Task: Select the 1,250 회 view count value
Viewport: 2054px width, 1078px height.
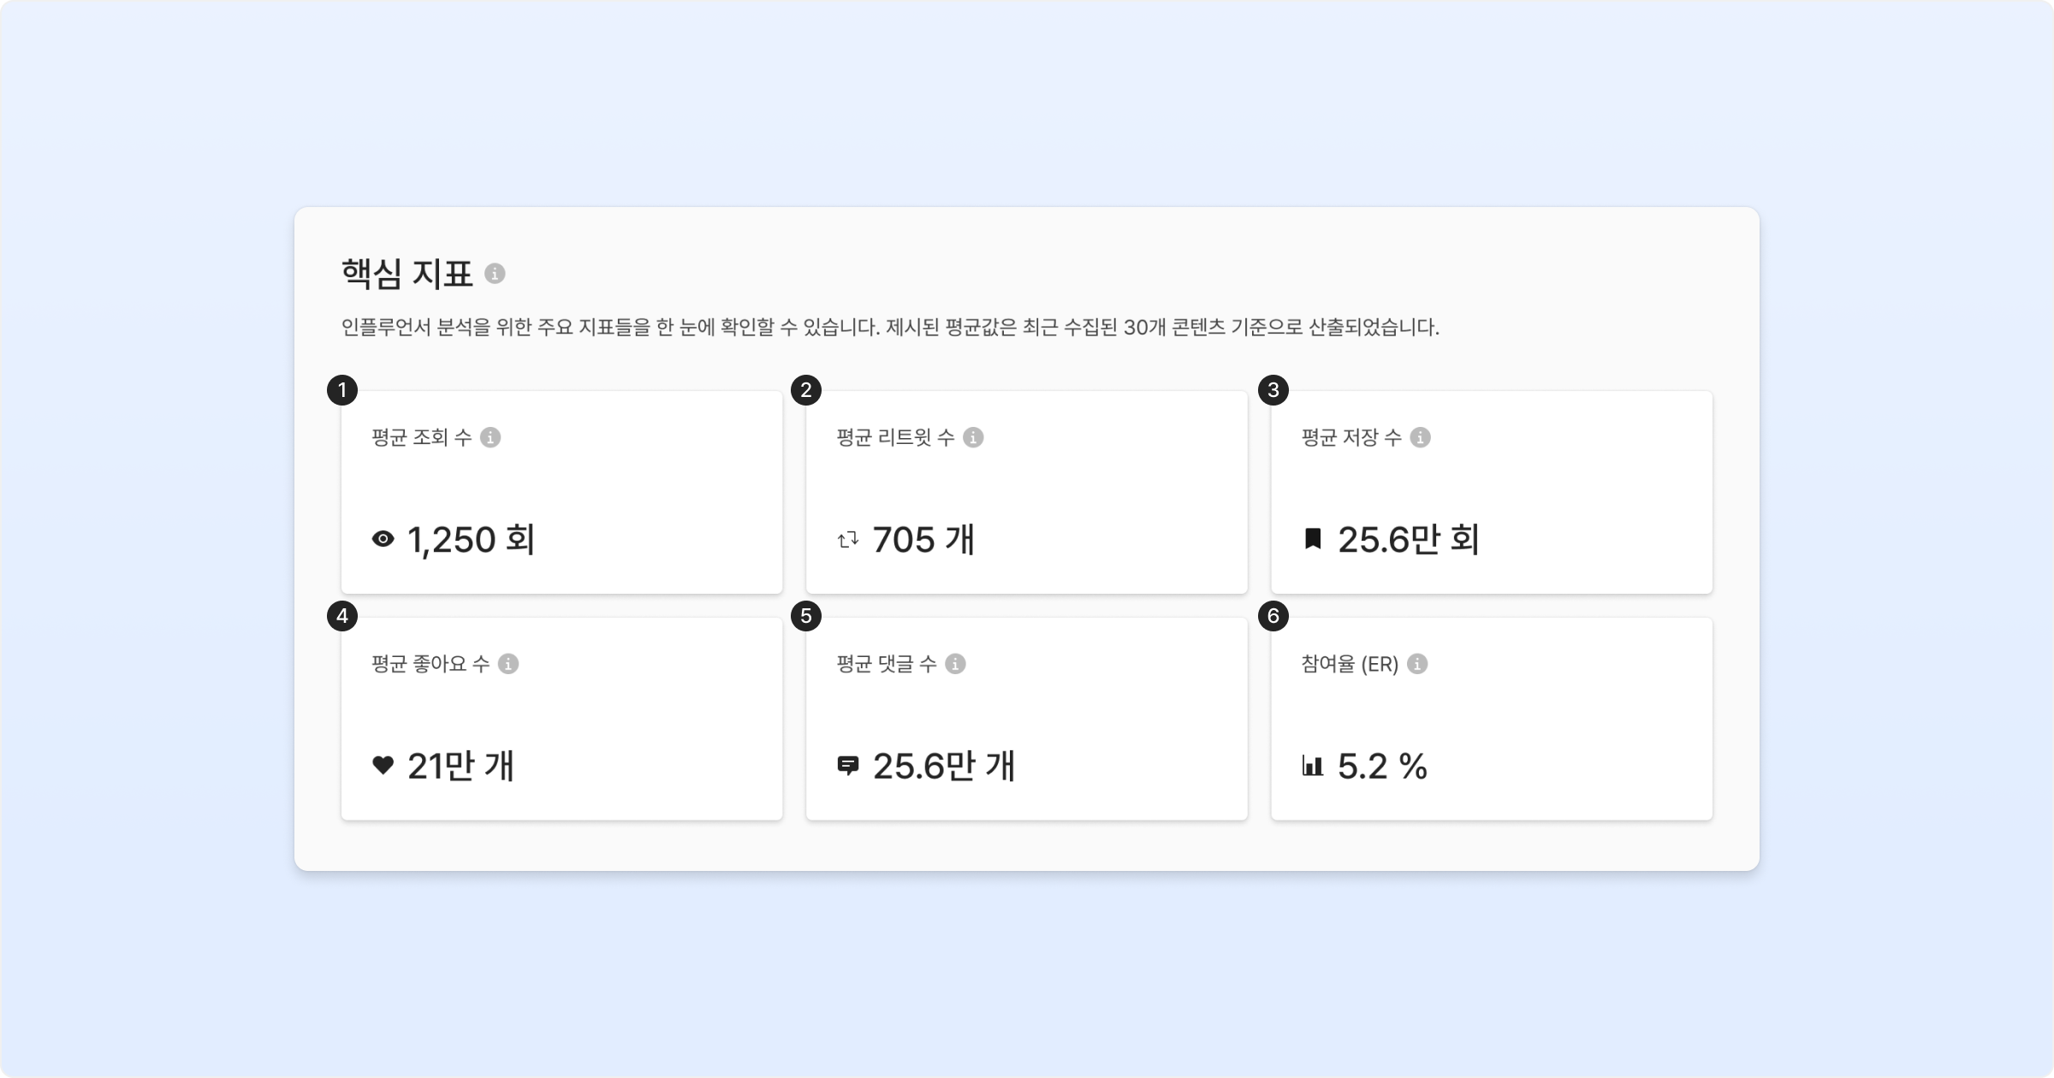Action: pos(471,540)
